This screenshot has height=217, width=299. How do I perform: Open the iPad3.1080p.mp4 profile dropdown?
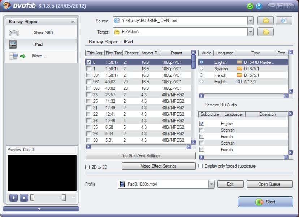pyautogui.click(x=211, y=184)
